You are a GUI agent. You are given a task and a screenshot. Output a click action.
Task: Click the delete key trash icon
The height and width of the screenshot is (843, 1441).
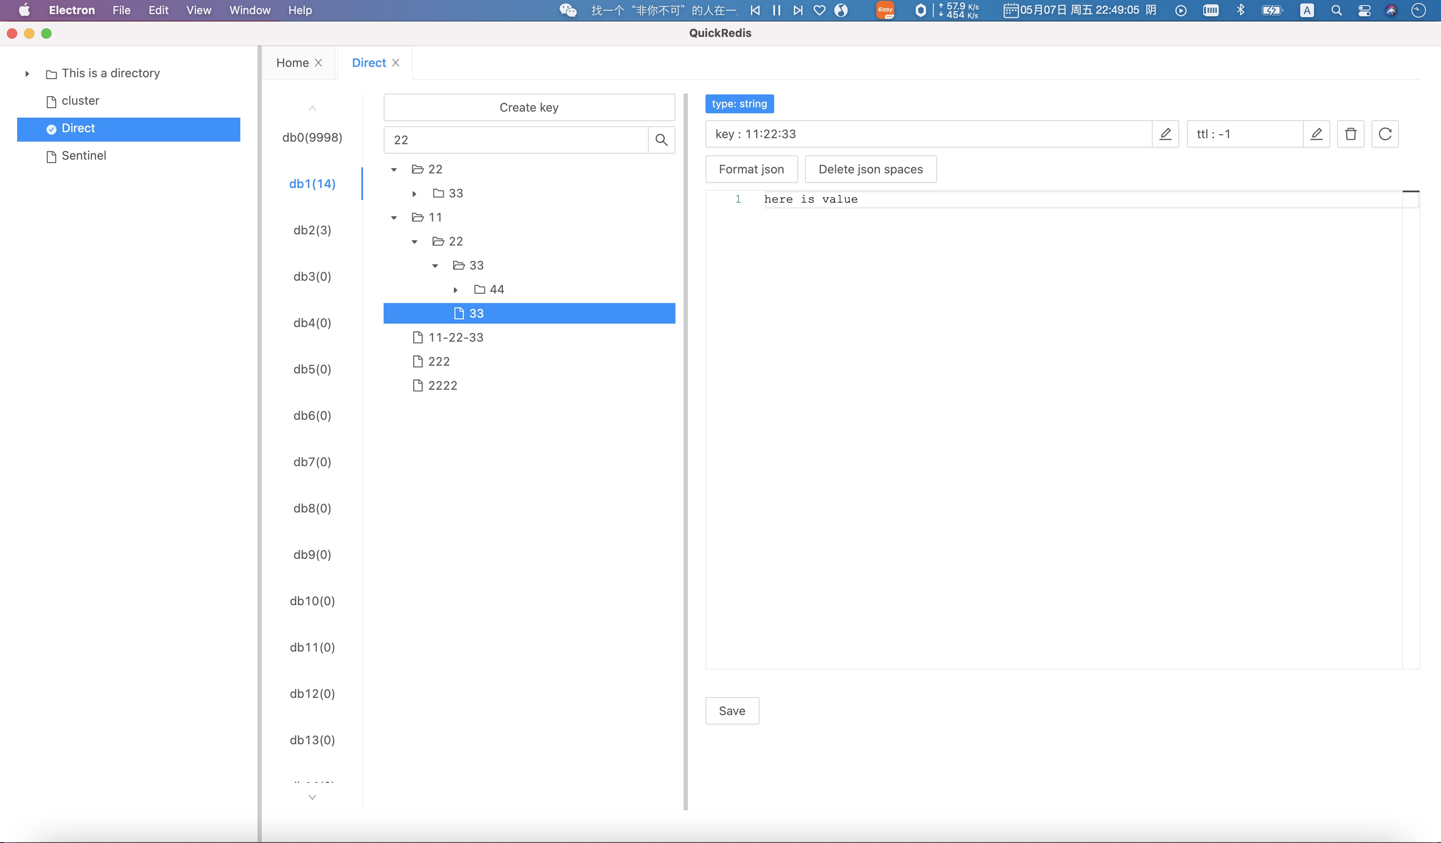(1351, 133)
